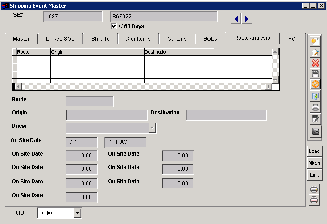Click the orange Cancel icon

[x=315, y=84]
